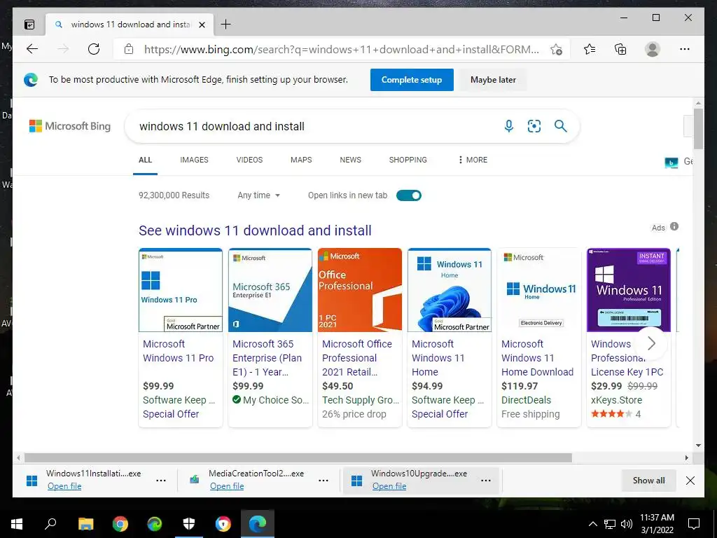Open file for MediaCreationTool exe
This screenshot has width=717, height=538.
click(227, 486)
